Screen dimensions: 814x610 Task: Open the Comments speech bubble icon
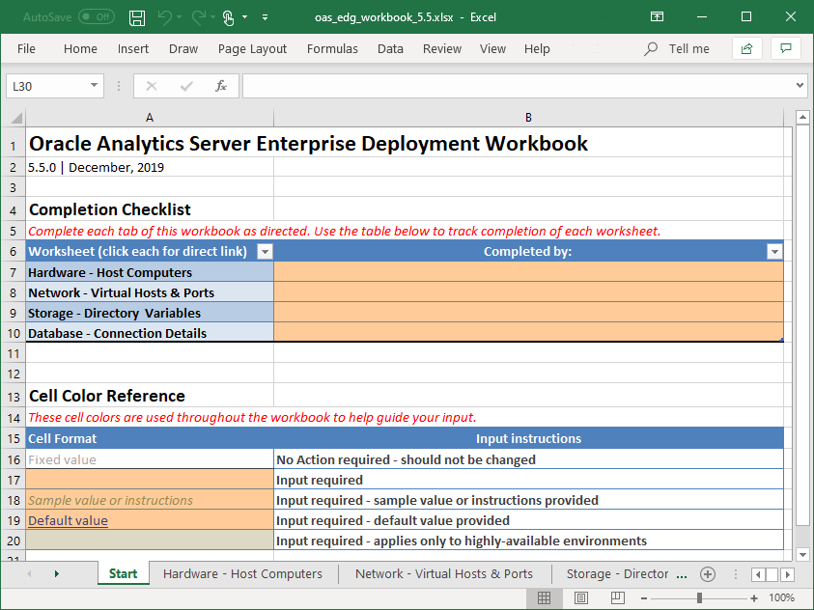tap(786, 49)
